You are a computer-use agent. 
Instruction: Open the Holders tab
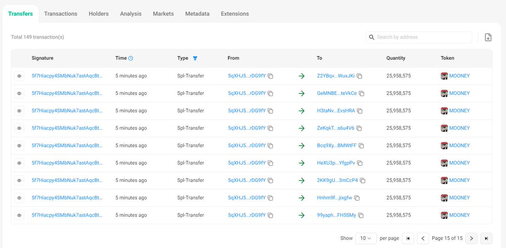[99, 13]
